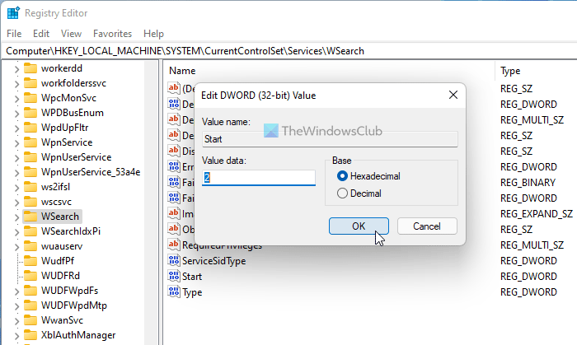Click the ServiceSidType DWORD value icon
Viewport: 577px width, 345px height.
pos(174,260)
